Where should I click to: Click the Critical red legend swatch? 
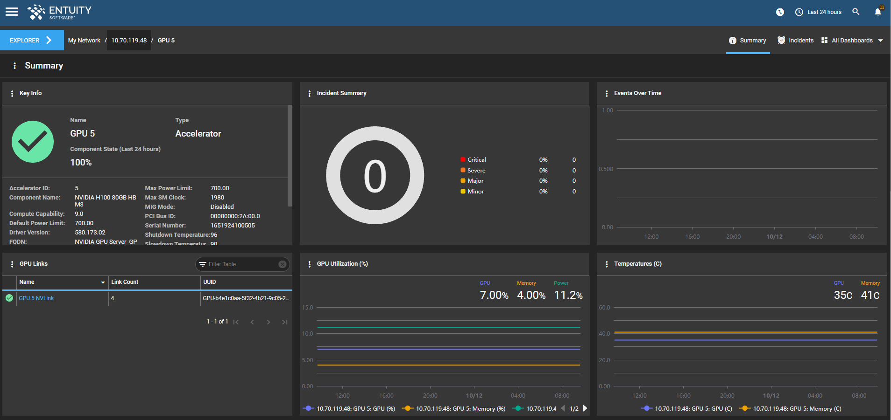(x=463, y=159)
